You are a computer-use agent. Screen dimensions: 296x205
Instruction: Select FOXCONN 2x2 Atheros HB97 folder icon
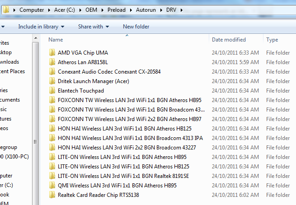click(x=52, y=119)
